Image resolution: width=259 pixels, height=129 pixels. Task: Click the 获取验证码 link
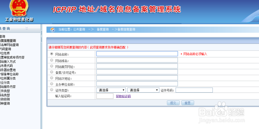[123, 96]
